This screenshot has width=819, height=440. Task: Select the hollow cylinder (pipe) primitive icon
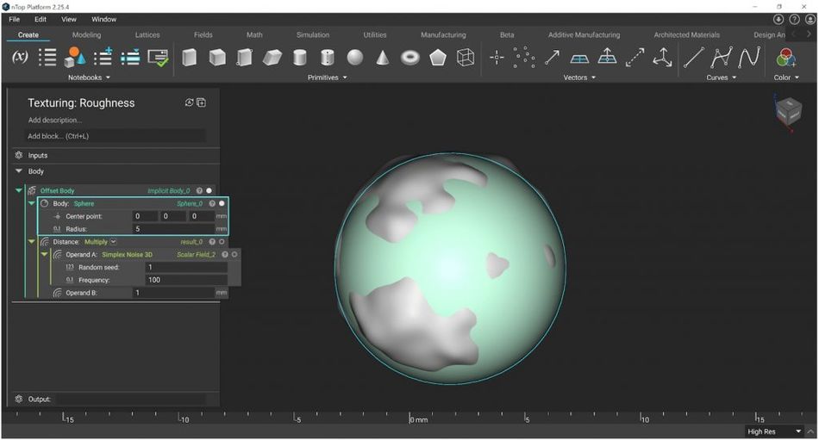tap(328, 57)
